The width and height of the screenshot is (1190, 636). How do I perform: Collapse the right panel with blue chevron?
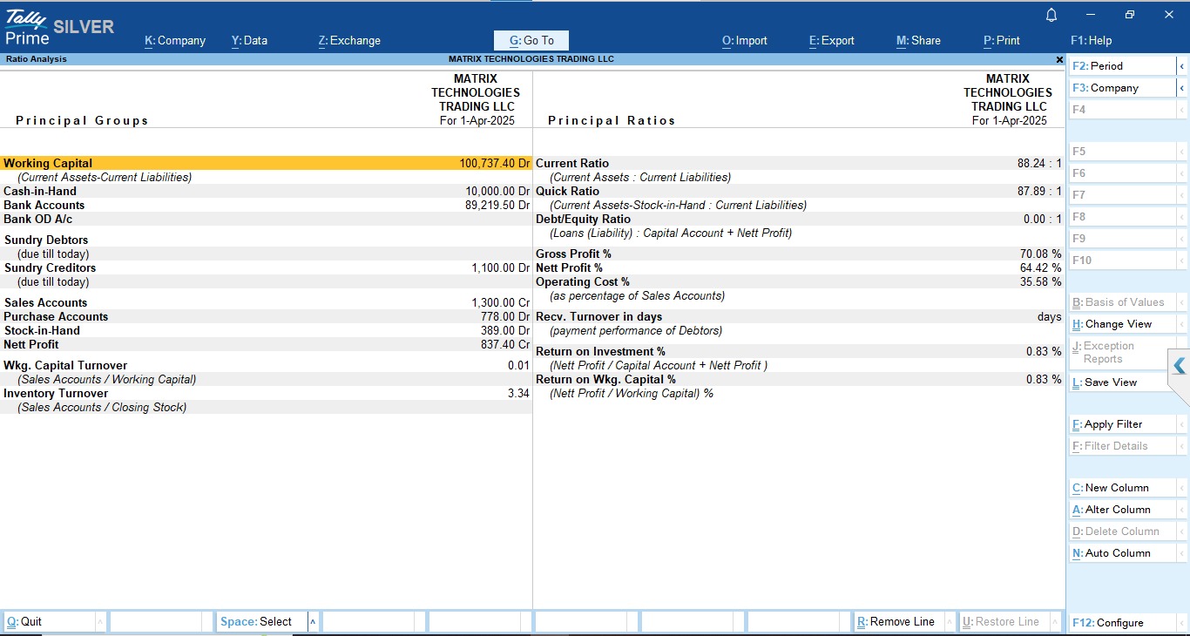pos(1180,367)
